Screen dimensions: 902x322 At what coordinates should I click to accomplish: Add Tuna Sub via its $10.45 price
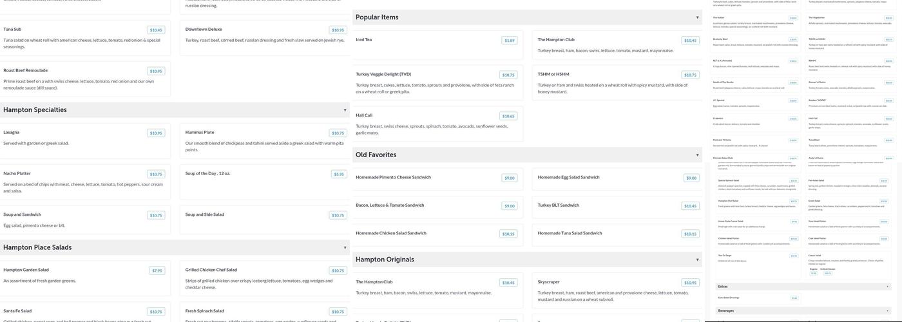click(x=156, y=30)
